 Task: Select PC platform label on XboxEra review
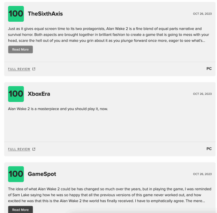tap(209, 149)
